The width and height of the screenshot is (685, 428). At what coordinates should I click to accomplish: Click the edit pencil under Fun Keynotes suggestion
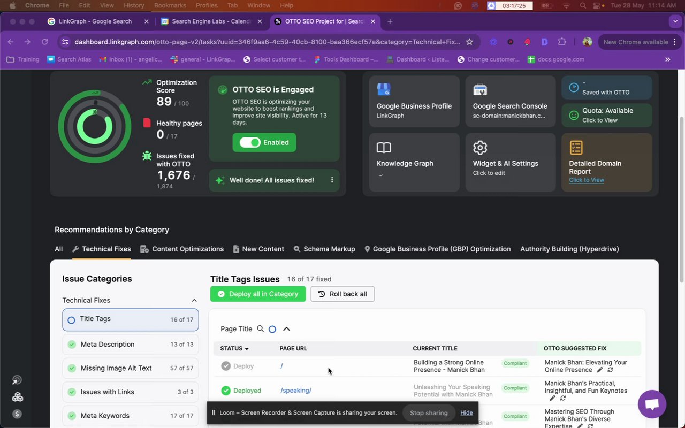pyautogui.click(x=552, y=398)
